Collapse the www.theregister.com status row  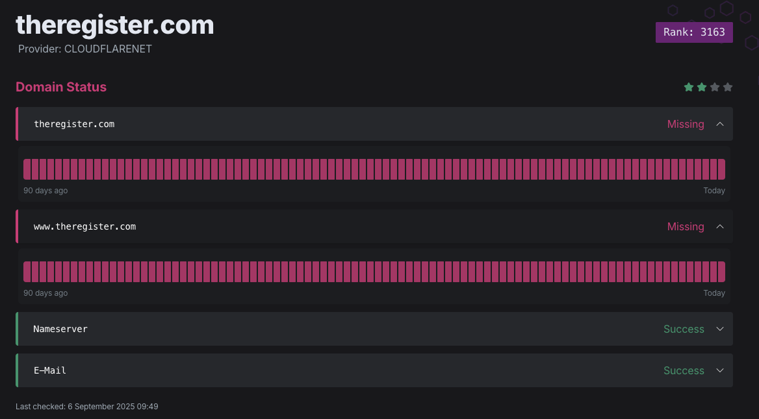[x=719, y=226]
